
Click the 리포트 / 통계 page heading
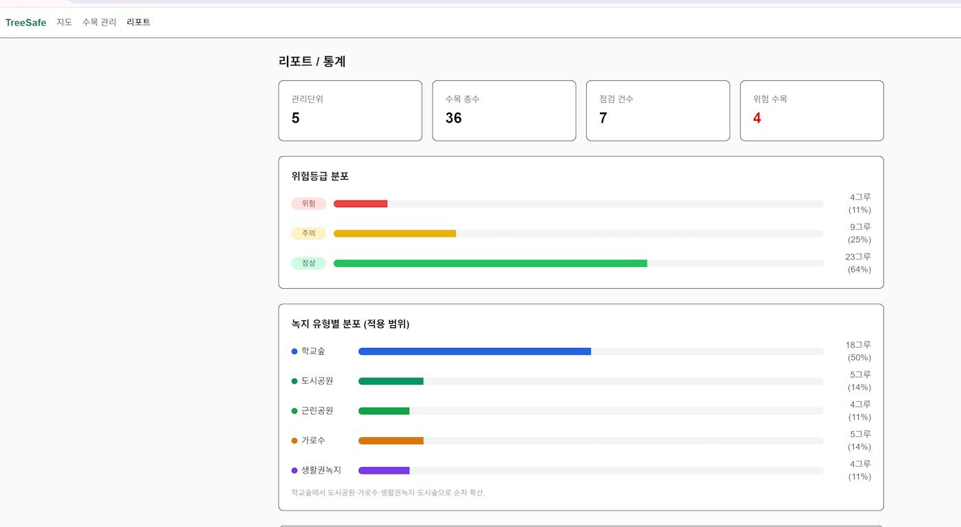[312, 62]
